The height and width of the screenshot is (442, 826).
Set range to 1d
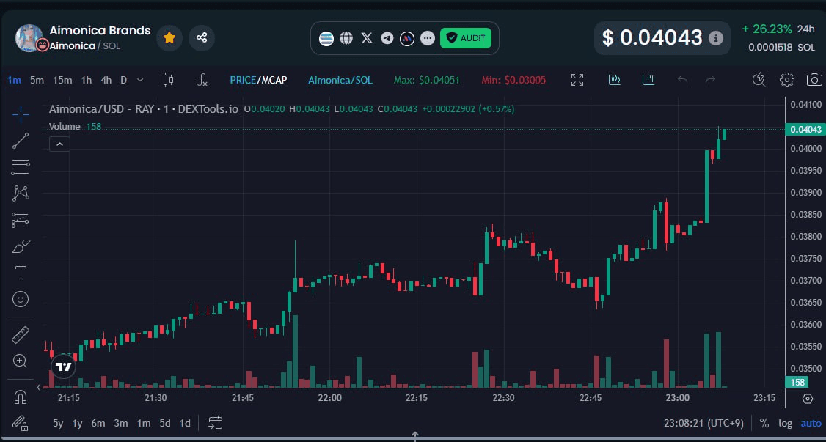(x=185, y=423)
